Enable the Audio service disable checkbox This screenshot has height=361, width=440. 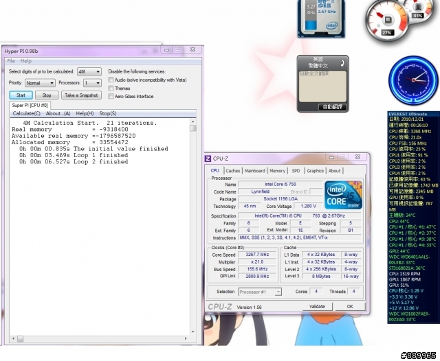[x=111, y=80]
